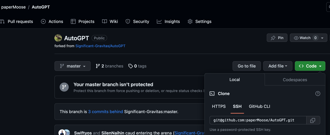Click the branches icon beside 2 branches

pos(98,66)
